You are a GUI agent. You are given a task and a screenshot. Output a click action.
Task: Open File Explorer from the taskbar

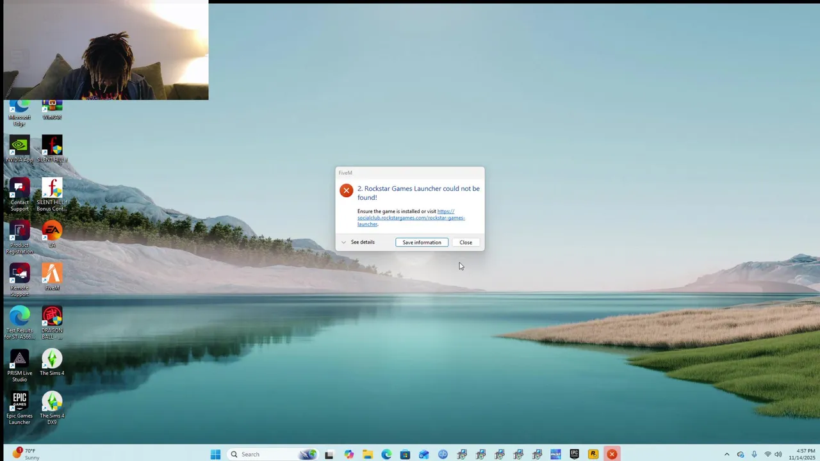click(x=367, y=454)
